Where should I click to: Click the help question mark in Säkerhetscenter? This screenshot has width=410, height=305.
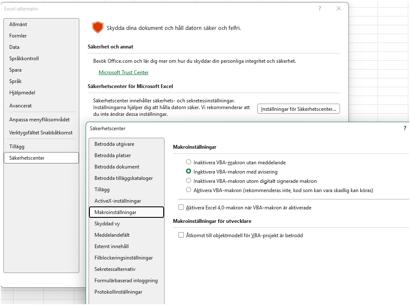pyautogui.click(x=405, y=128)
